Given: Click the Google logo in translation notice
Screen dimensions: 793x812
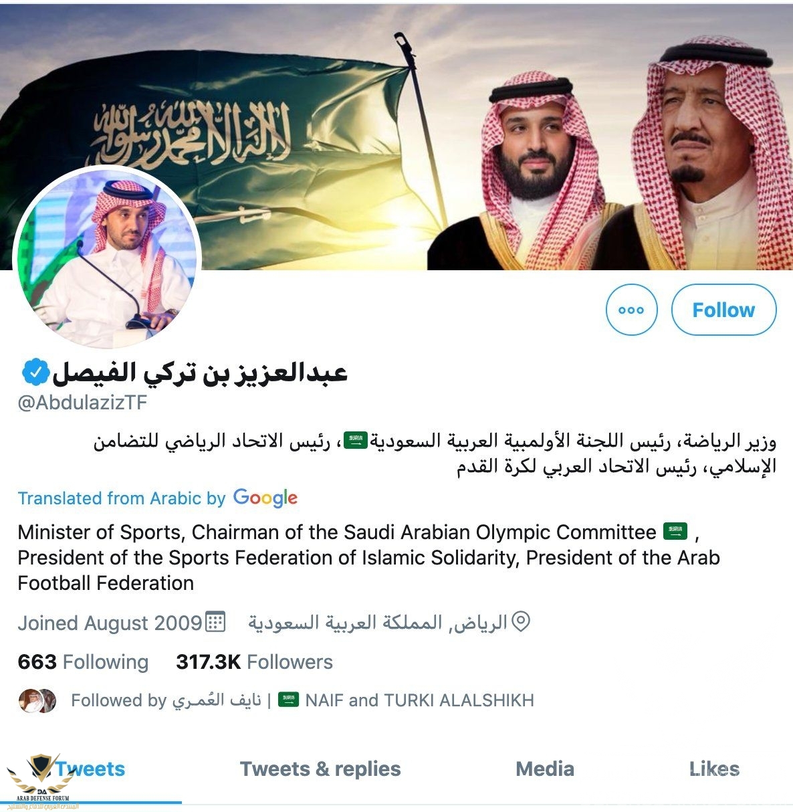Looking at the screenshot, I should coord(265,498).
